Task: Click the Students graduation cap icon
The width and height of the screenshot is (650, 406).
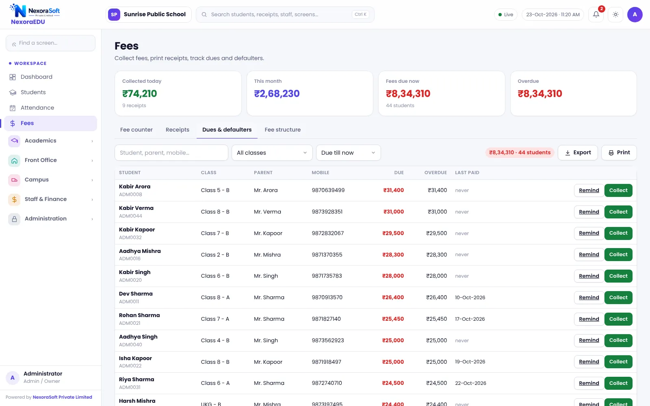Action: tap(13, 93)
